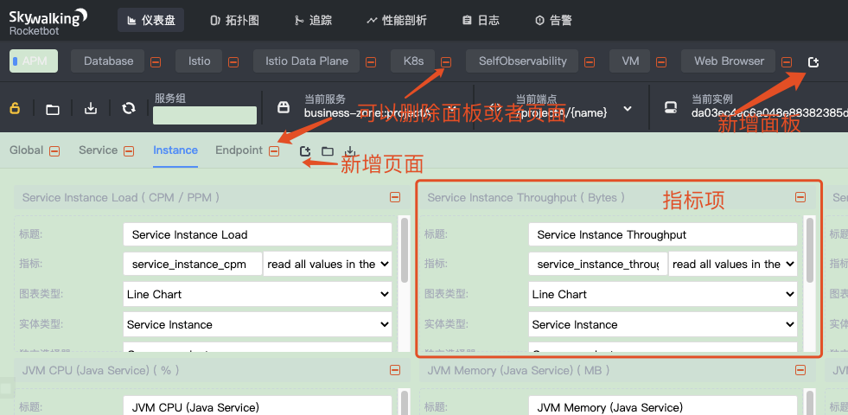Click the add new panel icon after Web Browser
The width and height of the screenshot is (848, 415).
[x=813, y=62]
